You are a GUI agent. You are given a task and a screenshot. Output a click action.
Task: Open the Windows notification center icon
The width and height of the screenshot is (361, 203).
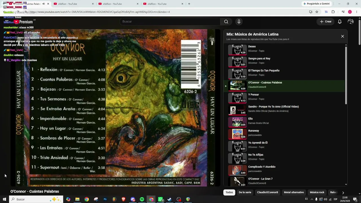(355, 199)
